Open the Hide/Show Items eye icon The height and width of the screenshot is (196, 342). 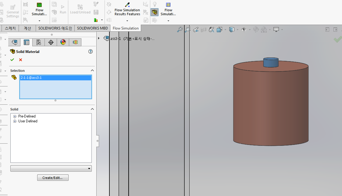point(244,30)
